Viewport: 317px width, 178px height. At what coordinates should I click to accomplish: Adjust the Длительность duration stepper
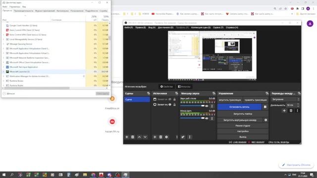(x=298, y=105)
